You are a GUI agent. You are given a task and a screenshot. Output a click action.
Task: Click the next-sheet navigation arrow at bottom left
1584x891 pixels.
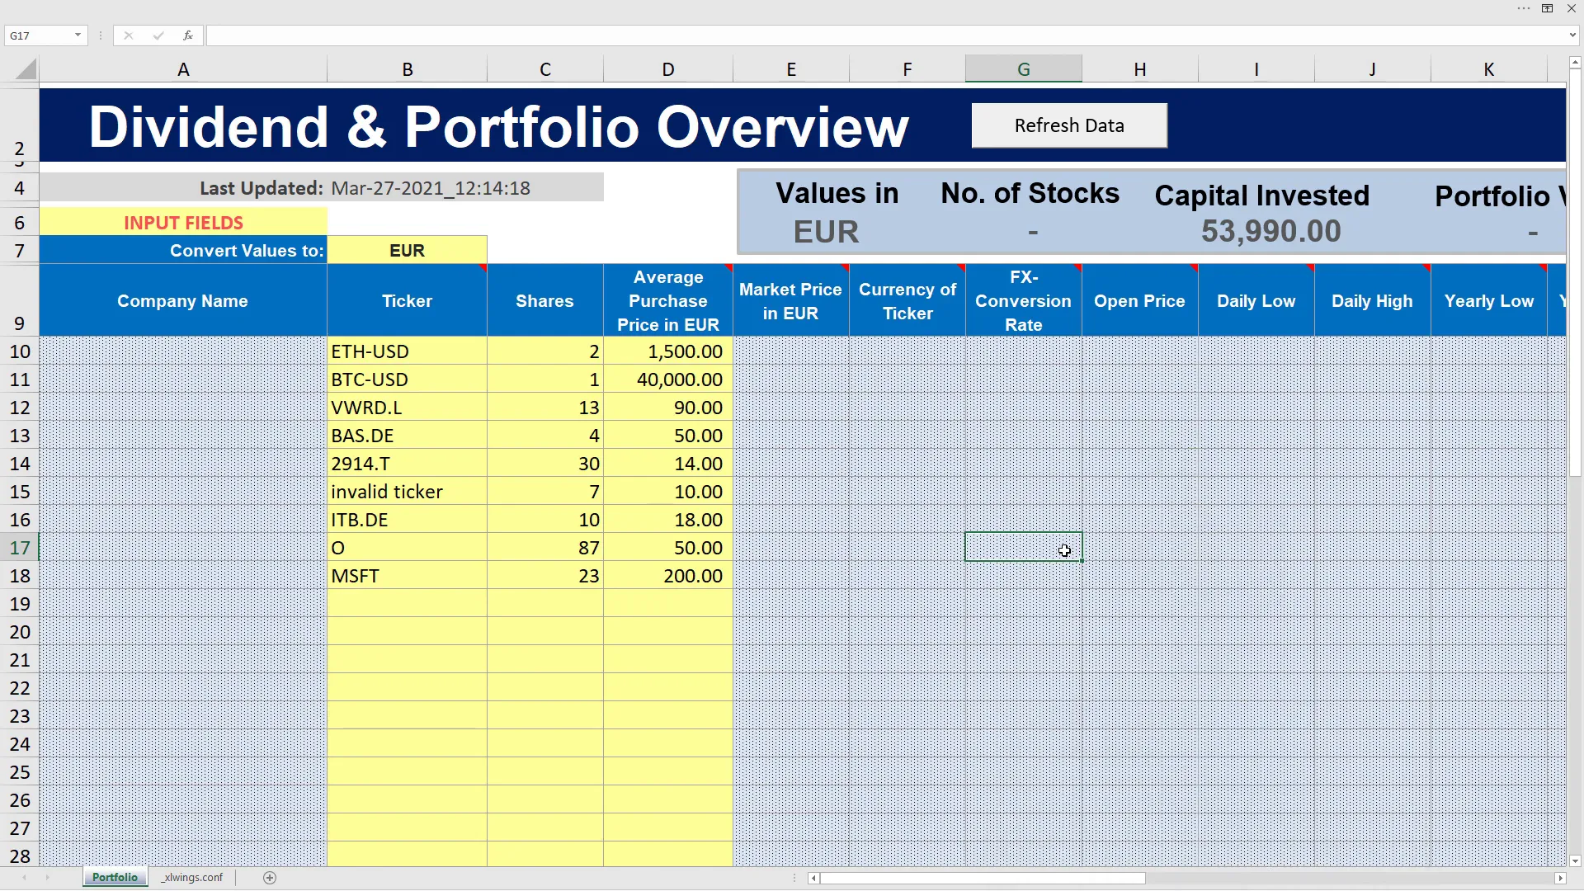pos(47,877)
